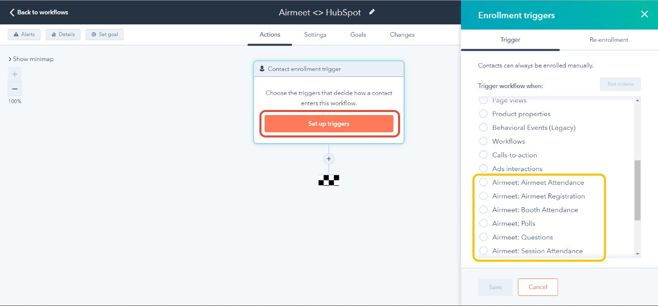Open workflow Details
The height and width of the screenshot is (306, 658).
[x=63, y=34]
